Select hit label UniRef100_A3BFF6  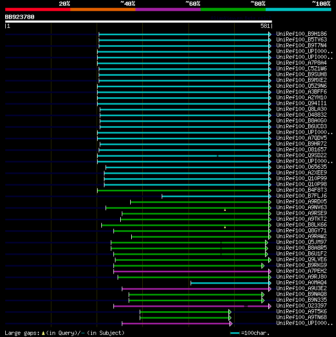click(x=301, y=92)
